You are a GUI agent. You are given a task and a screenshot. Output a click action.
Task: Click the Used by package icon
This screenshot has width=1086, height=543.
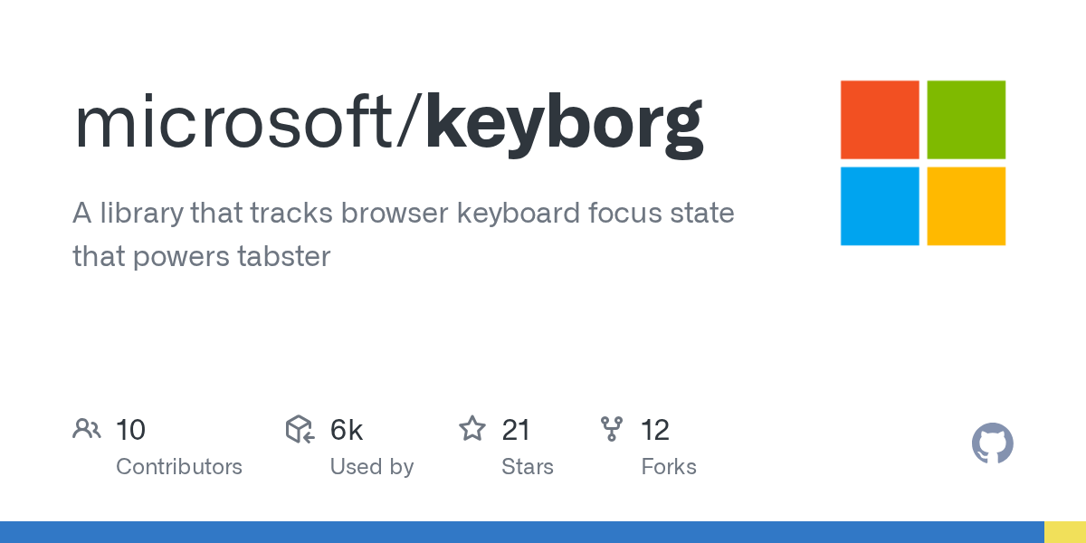coord(300,429)
